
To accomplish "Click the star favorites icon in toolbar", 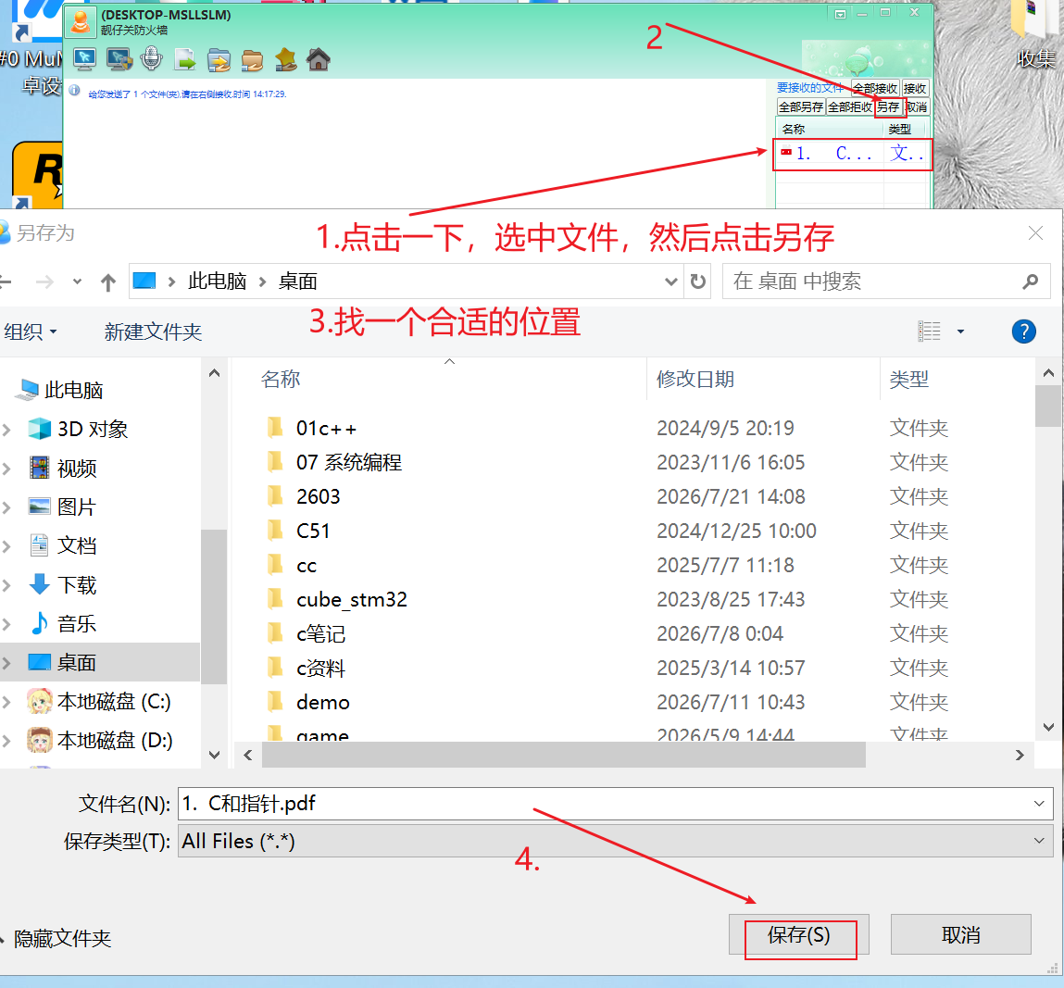I will pyautogui.click(x=286, y=59).
